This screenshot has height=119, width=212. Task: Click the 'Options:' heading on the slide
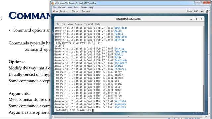click(16, 62)
